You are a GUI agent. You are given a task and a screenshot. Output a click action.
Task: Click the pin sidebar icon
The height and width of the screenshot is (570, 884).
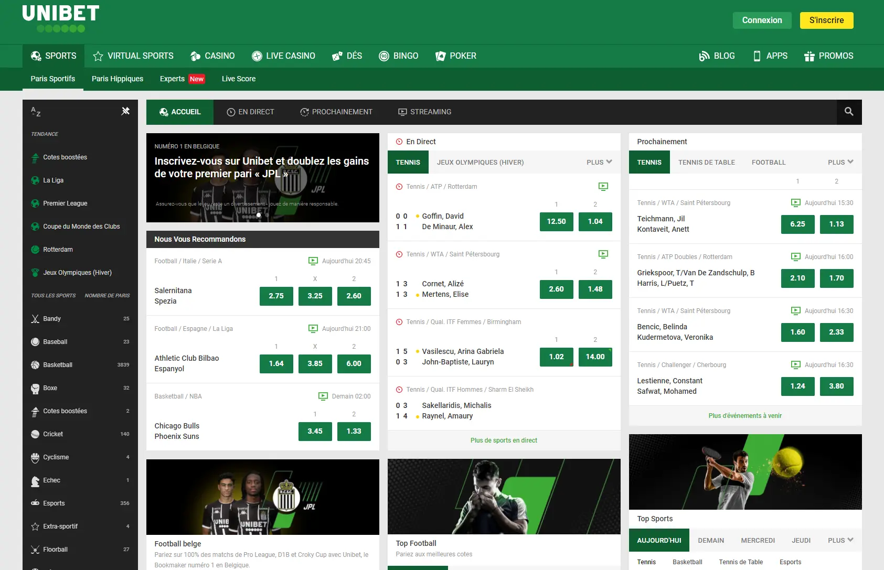point(125,111)
